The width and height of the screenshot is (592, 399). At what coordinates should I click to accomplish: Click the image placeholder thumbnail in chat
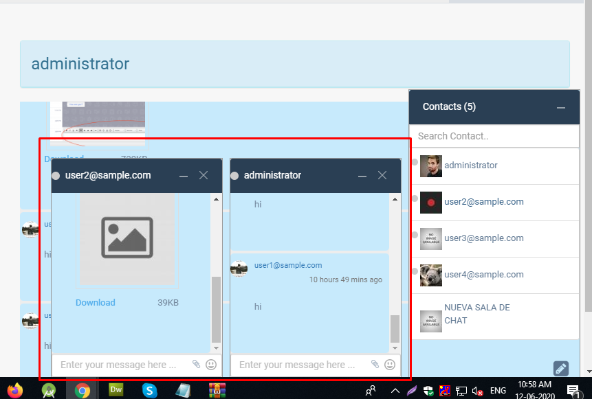click(x=127, y=237)
